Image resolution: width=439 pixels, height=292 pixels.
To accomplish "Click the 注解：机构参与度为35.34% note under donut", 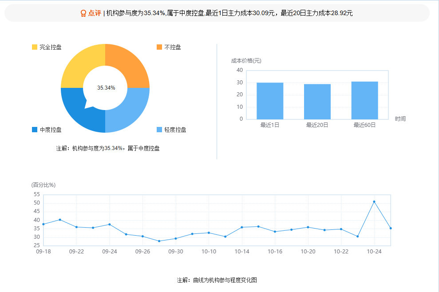I will point(108,148).
